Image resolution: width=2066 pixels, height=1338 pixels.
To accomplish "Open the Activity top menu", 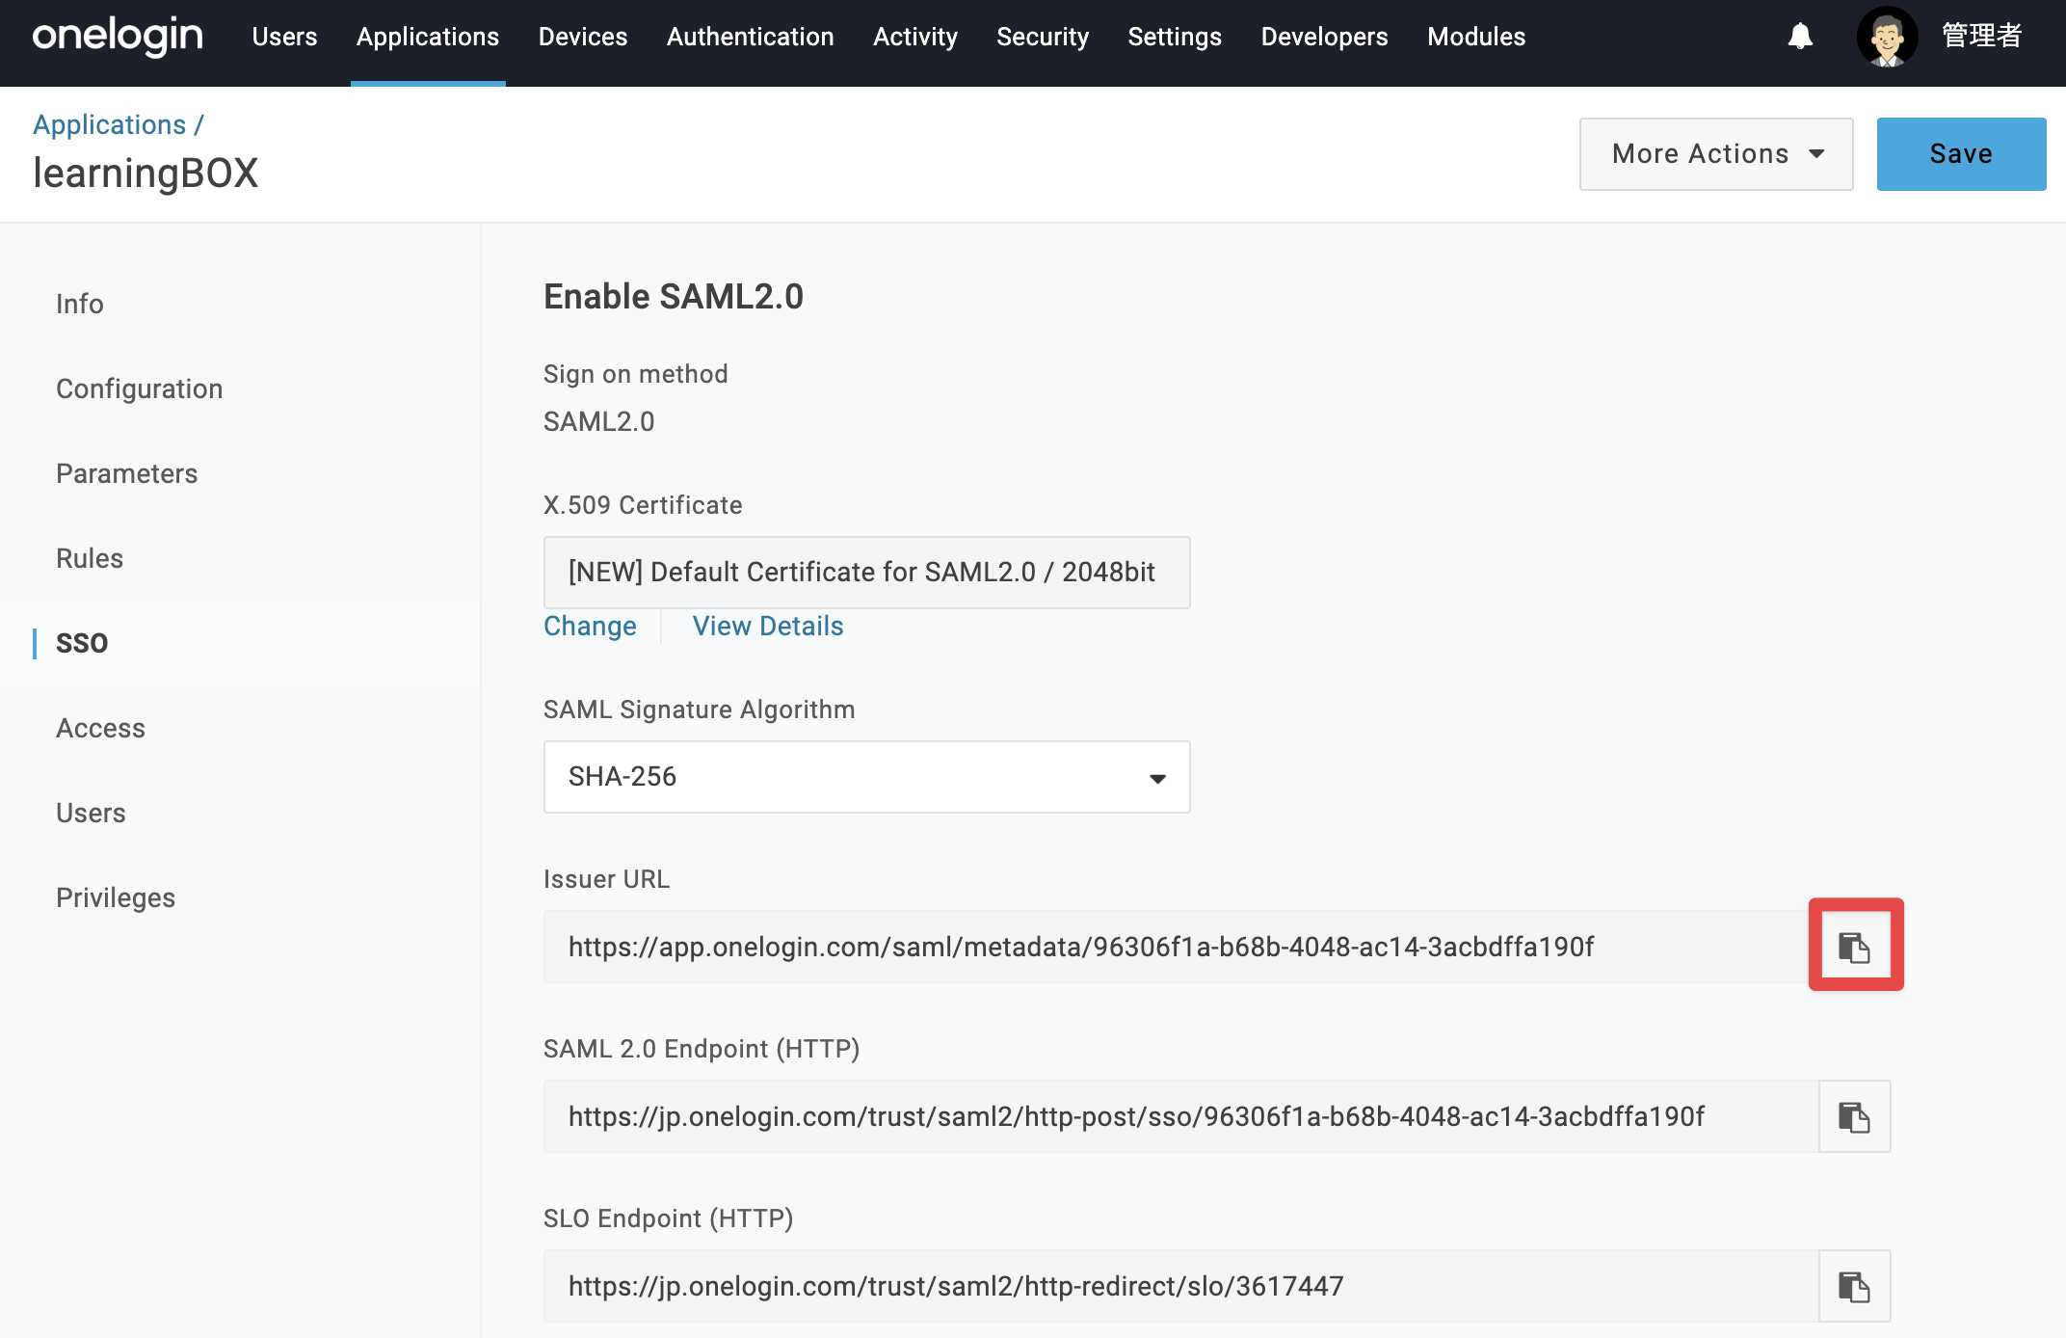I will (915, 37).
